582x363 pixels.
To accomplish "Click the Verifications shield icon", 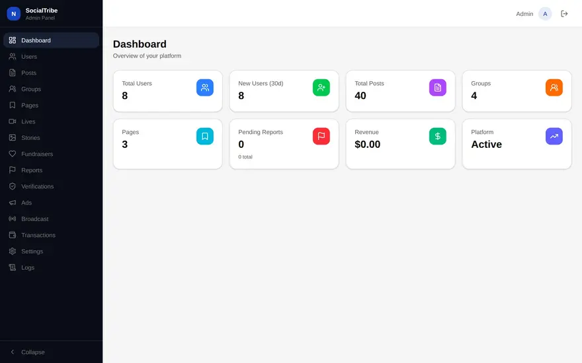I will (x=13, y=186).
